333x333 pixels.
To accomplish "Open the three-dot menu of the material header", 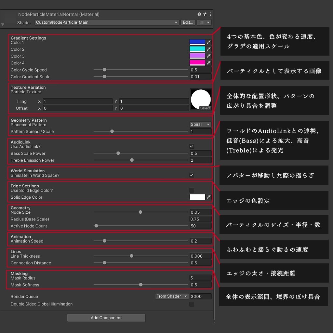I will (x=210, y=14).
